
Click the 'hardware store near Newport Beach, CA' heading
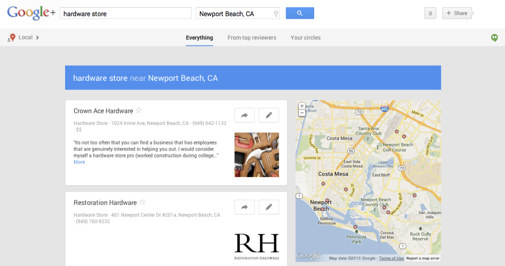[x=145, y=78]
